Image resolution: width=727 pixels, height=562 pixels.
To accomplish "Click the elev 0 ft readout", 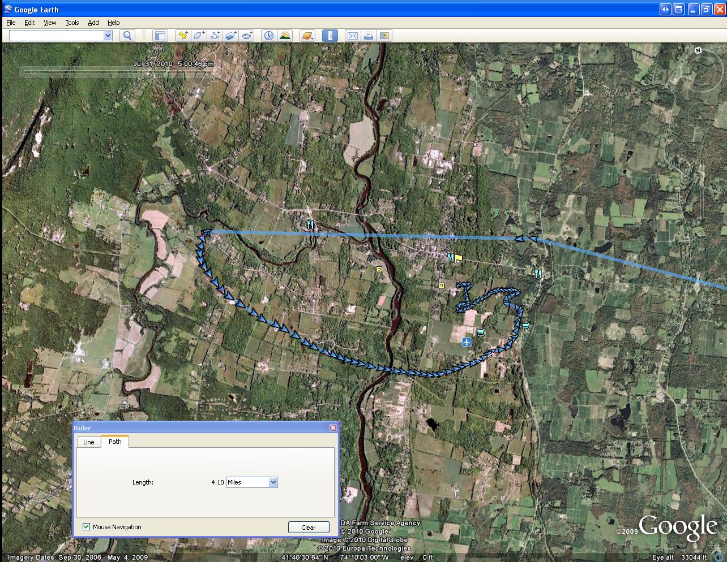I will [x=417, y=557].
